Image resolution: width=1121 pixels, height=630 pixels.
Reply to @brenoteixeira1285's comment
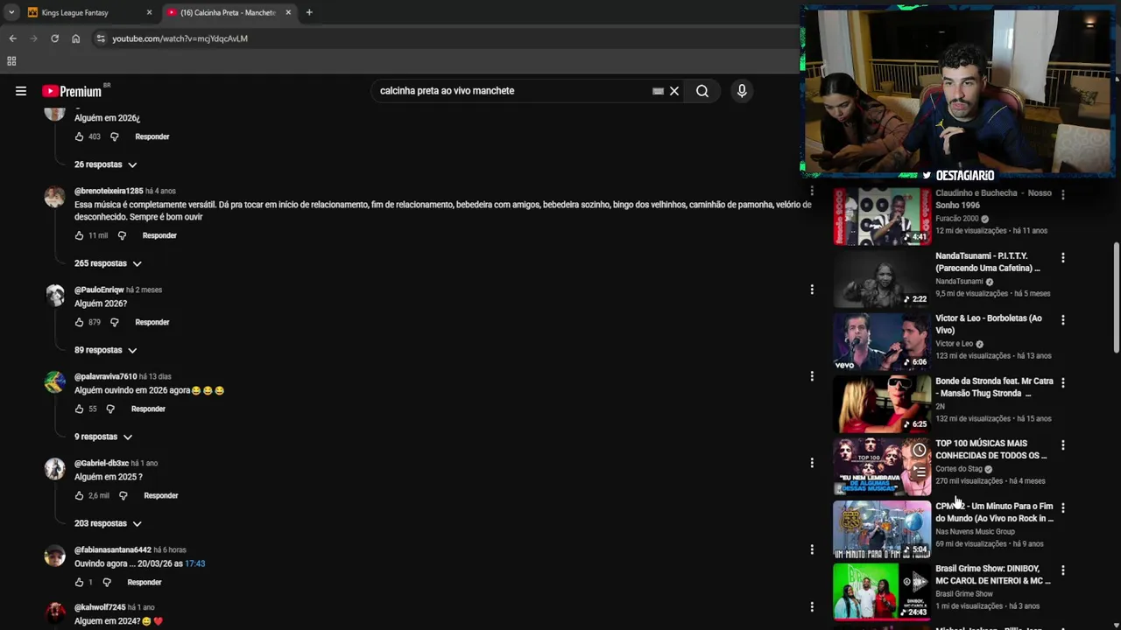click(x=159, y=235)
